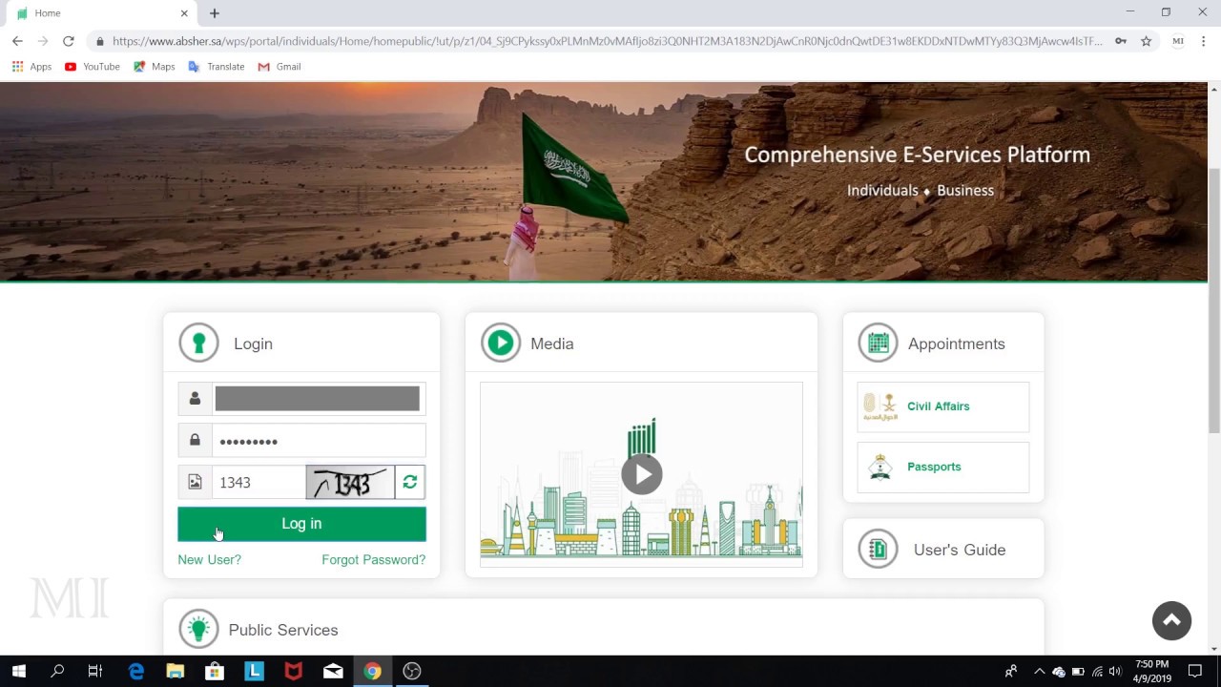
Task: Open Civil Affairs appointments
Action: point(943,406)
